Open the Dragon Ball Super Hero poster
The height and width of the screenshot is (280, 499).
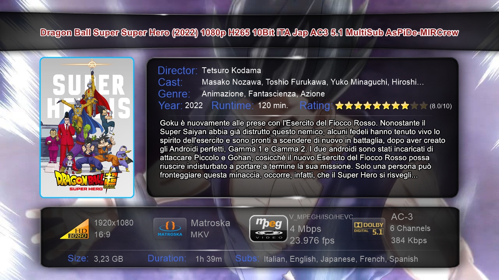87,128
